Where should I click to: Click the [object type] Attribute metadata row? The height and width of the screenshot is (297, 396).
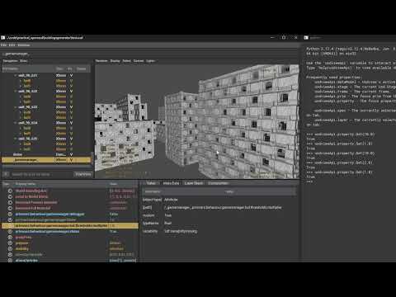coord(219,200)
